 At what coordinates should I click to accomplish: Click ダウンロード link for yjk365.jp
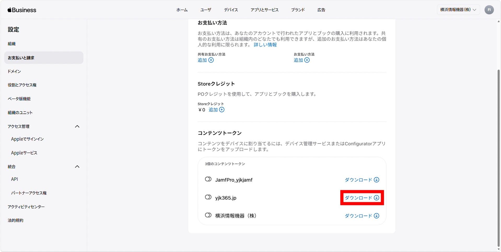[358, 198]
